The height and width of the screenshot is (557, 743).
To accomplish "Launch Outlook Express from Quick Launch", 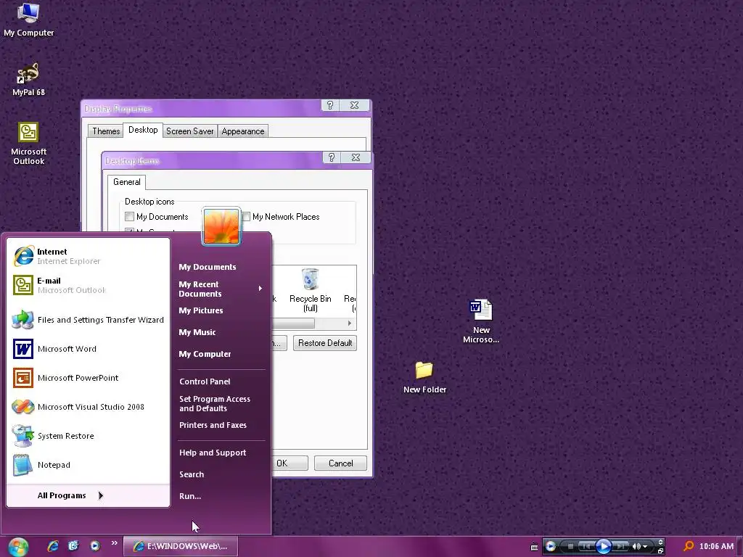I will 73,546.
